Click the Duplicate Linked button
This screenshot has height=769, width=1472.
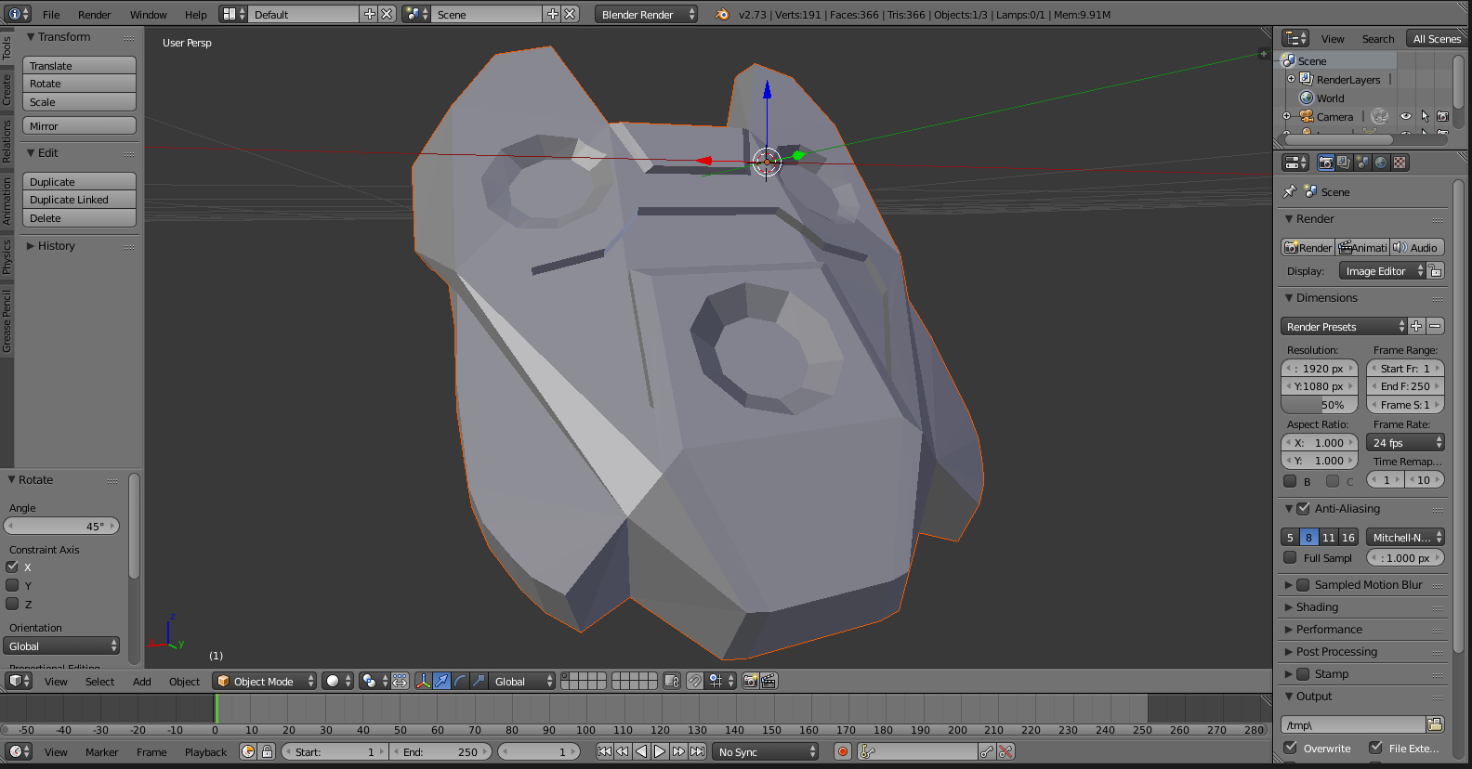point(79,200)
